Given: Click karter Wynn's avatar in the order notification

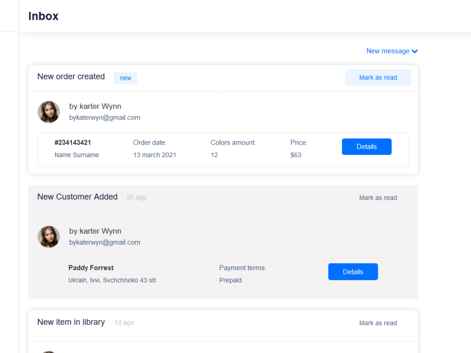Looking at the screenshot, I should click(49, 112).
